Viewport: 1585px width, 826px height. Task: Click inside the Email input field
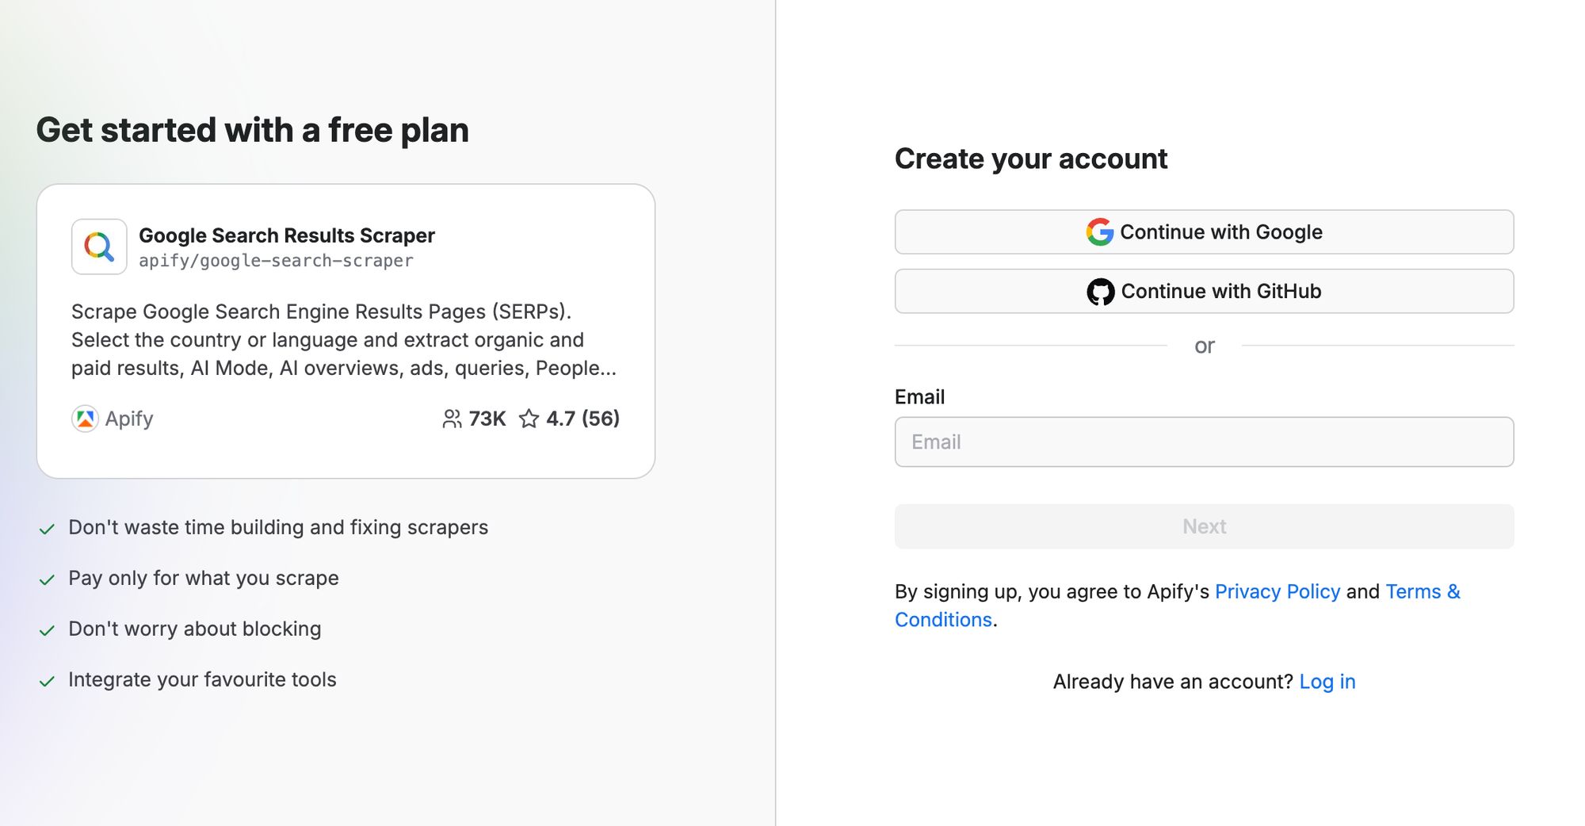tap(1204, 442)
